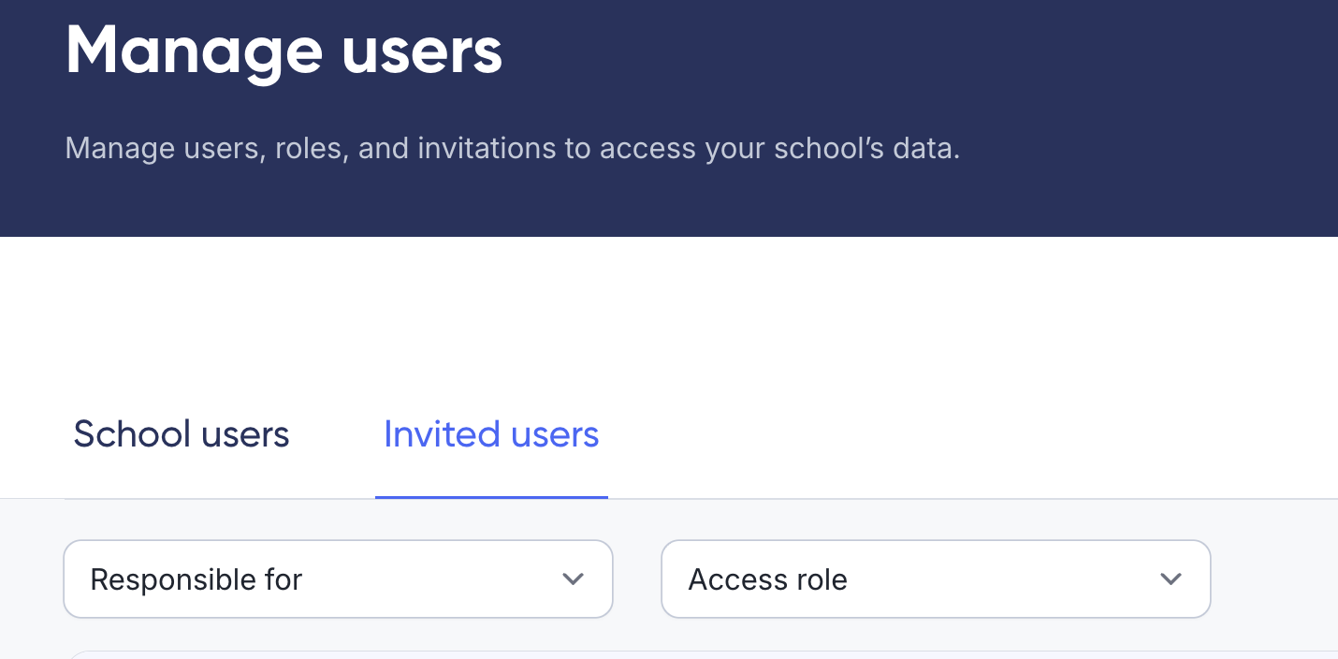Select the Invited users tab

tap(491, 434)
